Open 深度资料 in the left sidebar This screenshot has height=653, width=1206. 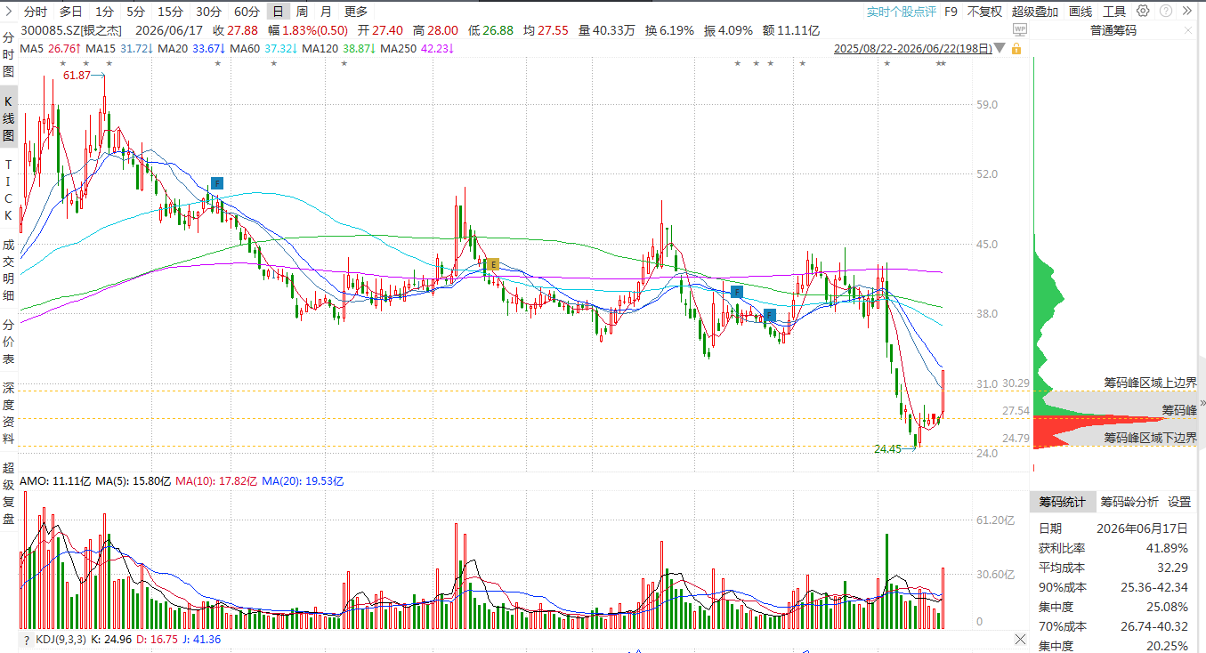[9, 415]
